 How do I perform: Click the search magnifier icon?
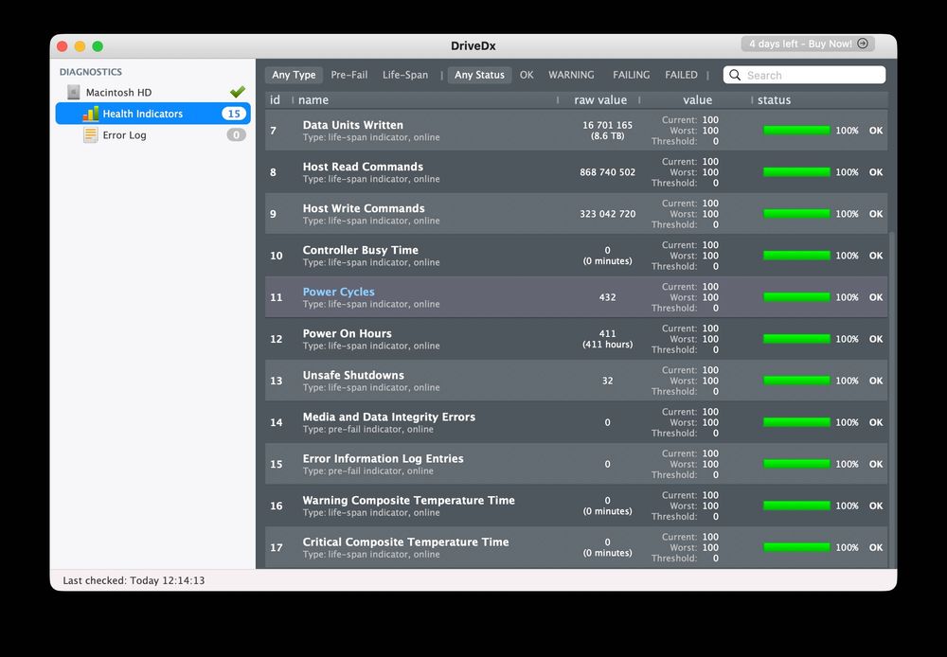(735, 75)
